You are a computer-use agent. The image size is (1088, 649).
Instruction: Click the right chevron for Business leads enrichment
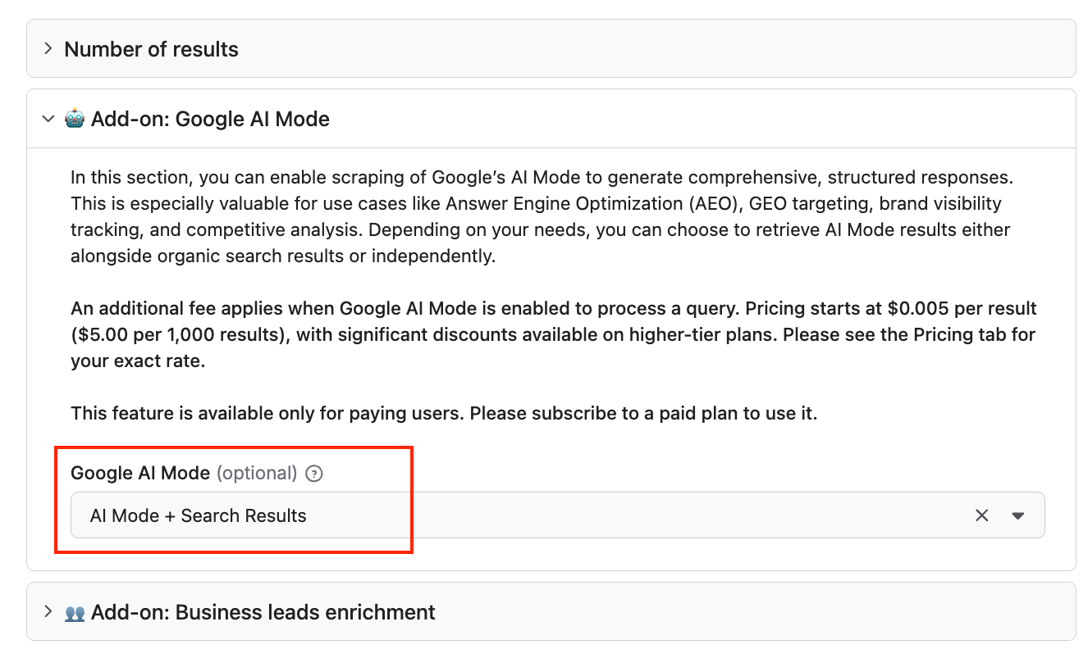tap(48, 612)
